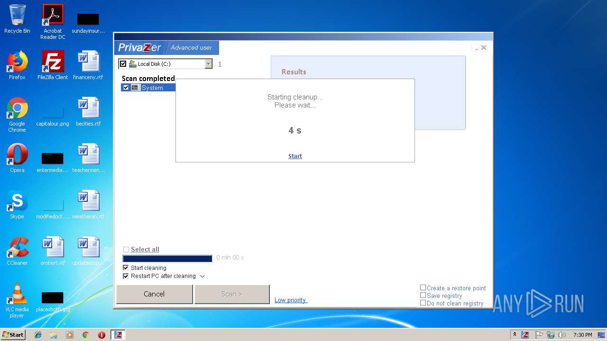Switch to PrivaZer taskbar button
Viewport: 607px width, 341px height.
118,335
